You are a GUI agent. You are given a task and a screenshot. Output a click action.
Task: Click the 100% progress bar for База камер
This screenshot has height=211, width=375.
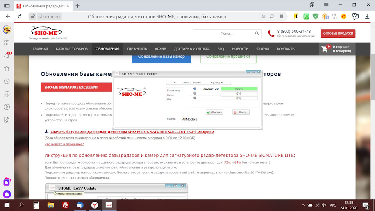[239, 89]
